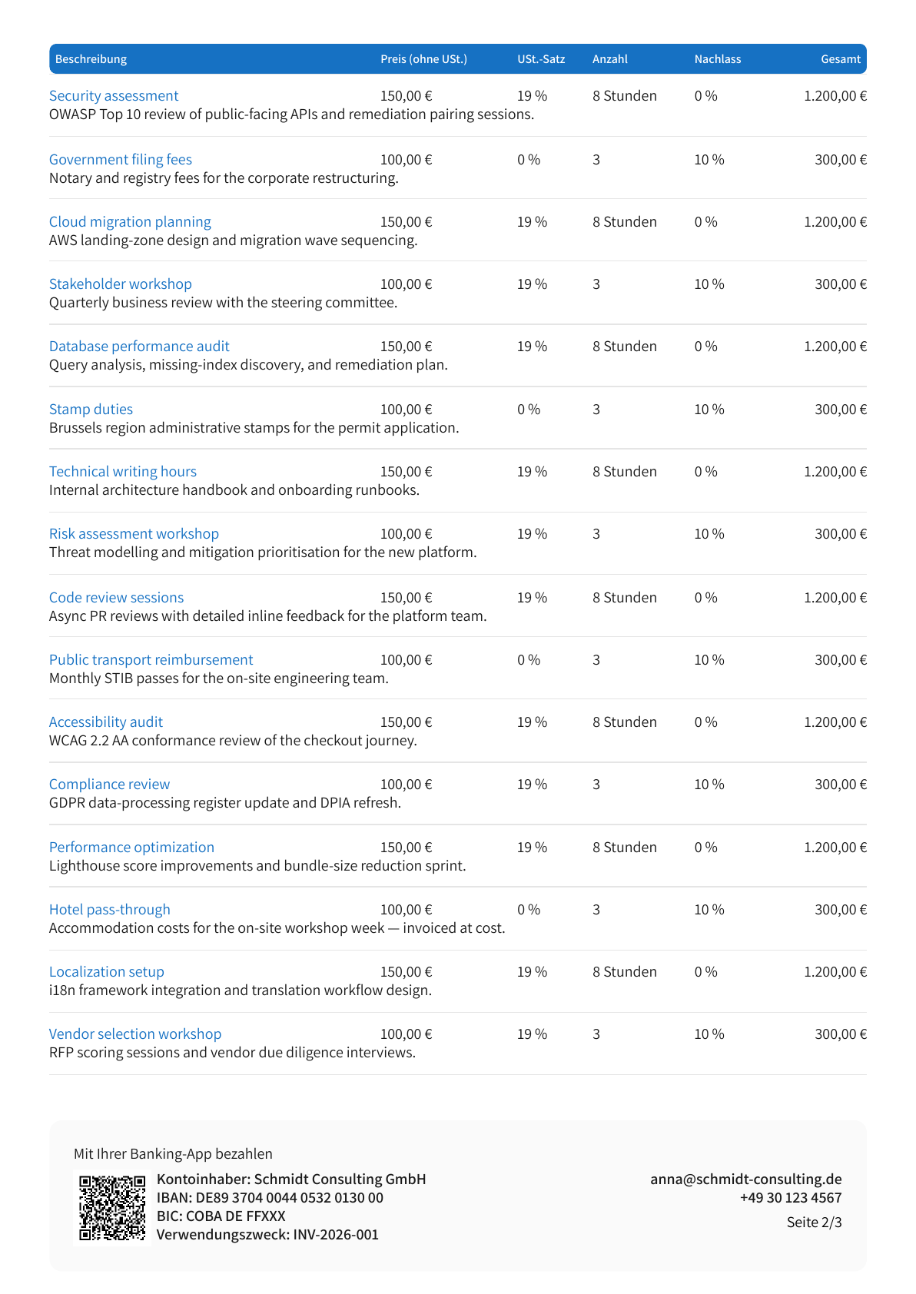Open the Technical writing hours link
The image size is (916, 1294).
tap(123, 472)
